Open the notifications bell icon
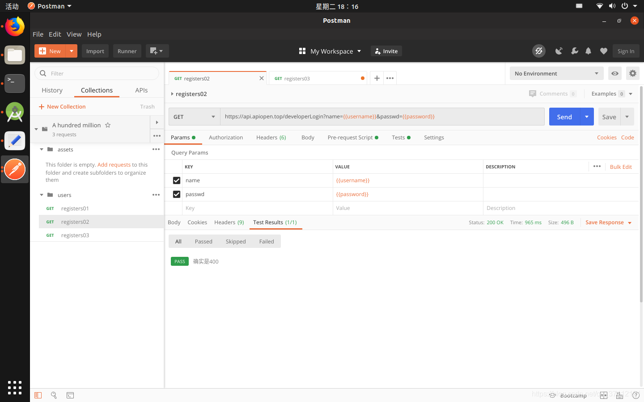 pos(589,51)
